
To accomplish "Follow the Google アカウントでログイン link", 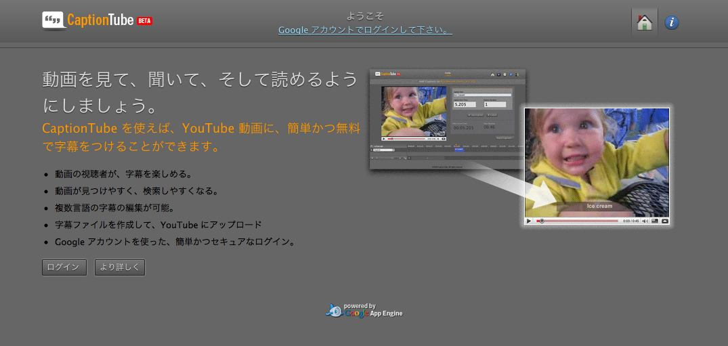I will click(365, 30).
